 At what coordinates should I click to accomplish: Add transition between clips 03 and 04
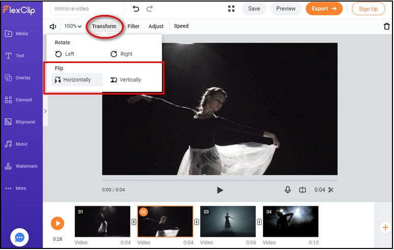click(x=259, y=222)
